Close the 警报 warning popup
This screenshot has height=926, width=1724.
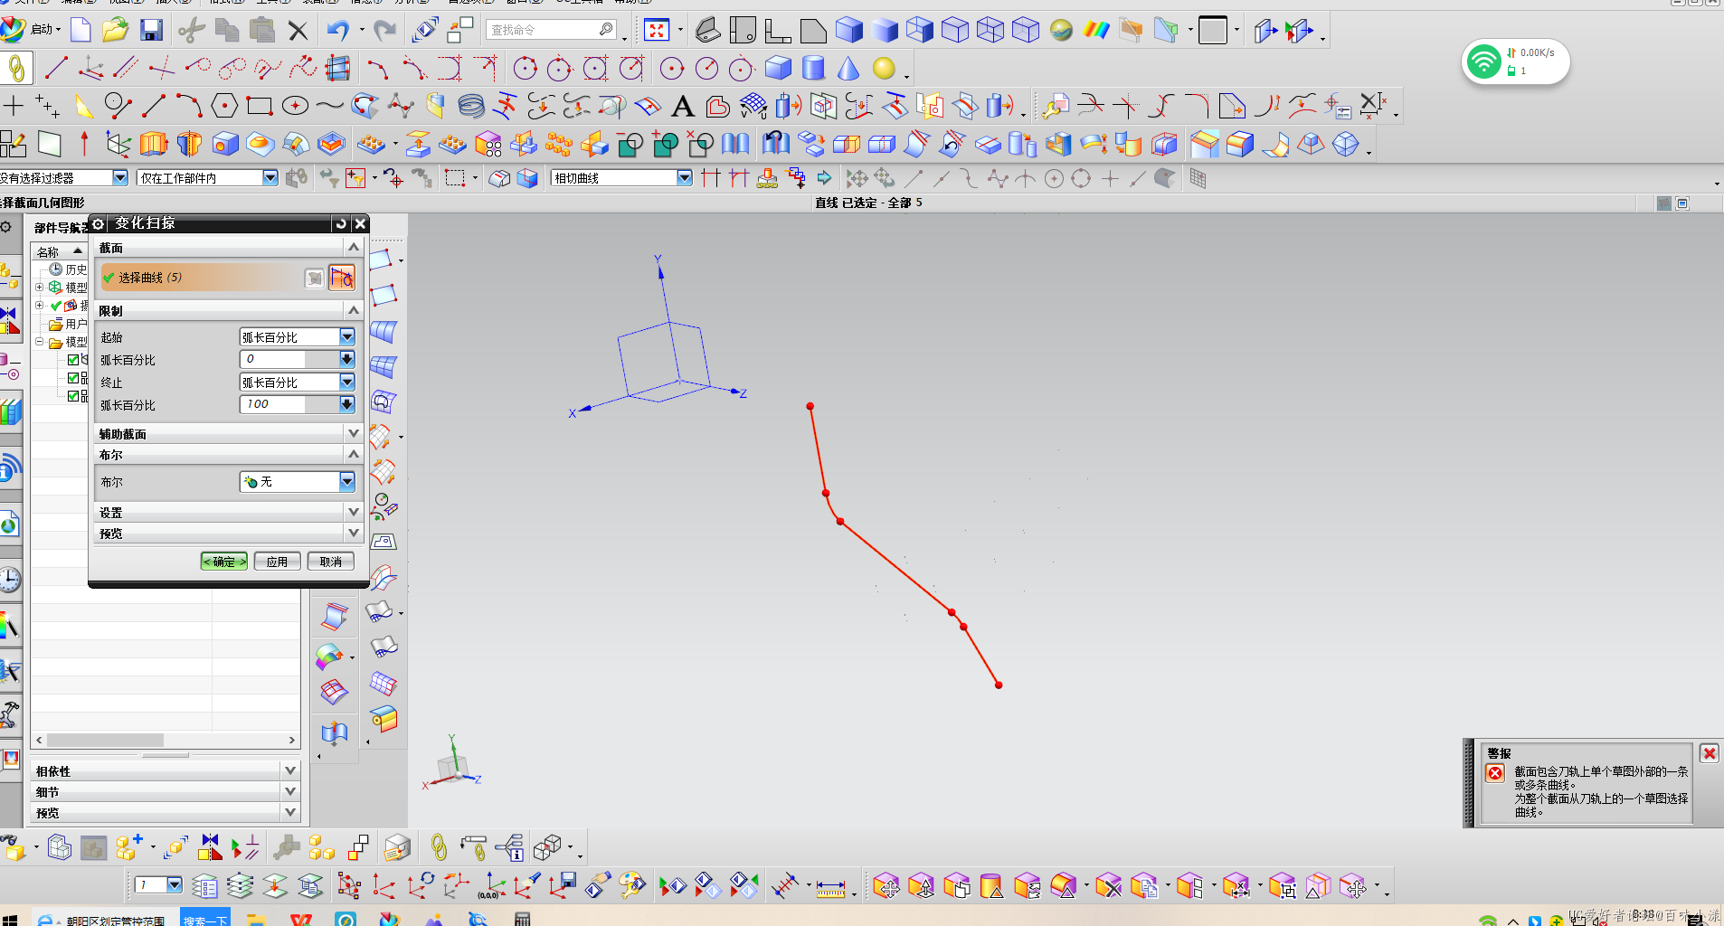[1709, 753]
